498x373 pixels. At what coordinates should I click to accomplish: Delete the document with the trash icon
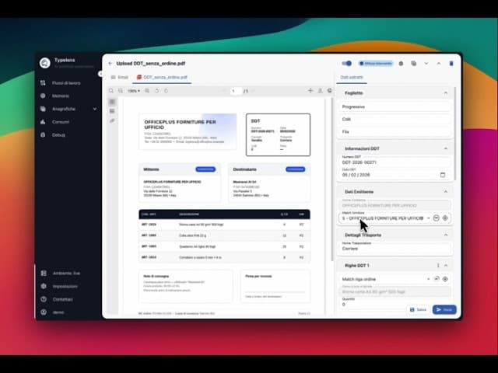[x=451, y=64]
